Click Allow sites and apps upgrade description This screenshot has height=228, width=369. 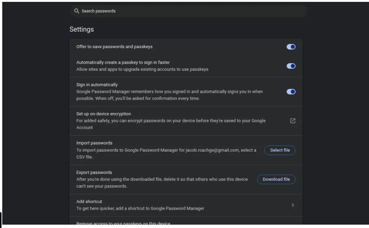pyautogui.click(x=142, y=69)
